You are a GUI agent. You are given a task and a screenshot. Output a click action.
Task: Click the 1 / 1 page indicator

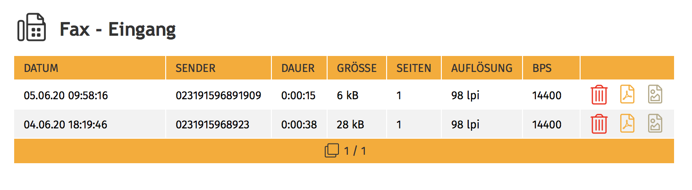[355, 151]
